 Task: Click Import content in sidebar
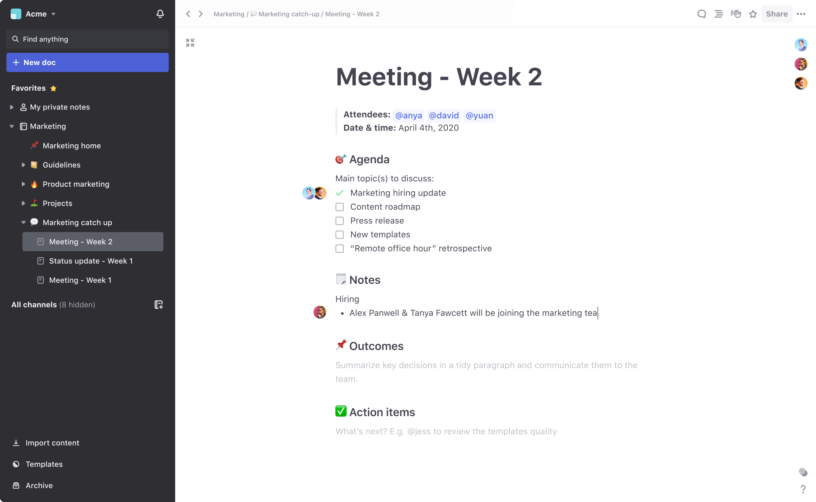click(52, 443)
